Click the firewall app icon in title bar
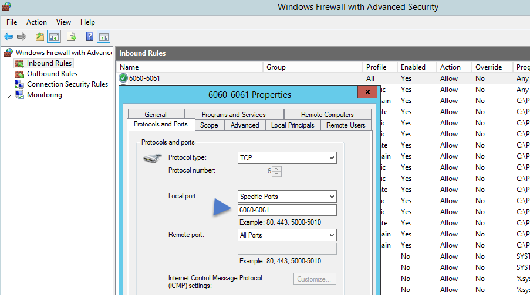 pos(6,6)
